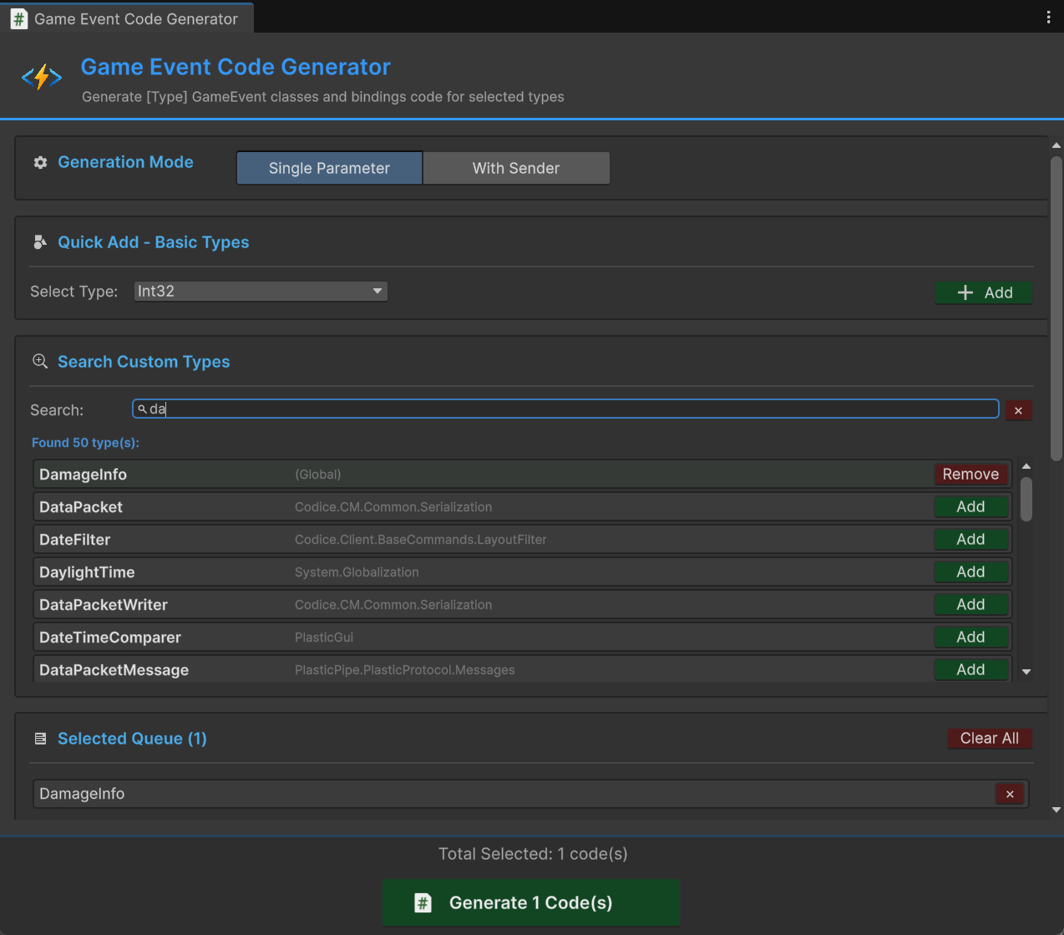Click the list icon beside Selected Queue
This screenshot has width=1064, height=935.
(39, 738)
